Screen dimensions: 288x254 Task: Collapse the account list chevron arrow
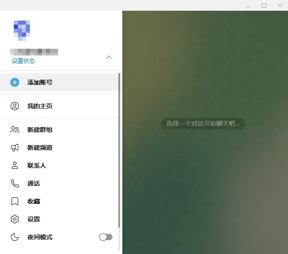pyautogui.click(x=109, y=57)
